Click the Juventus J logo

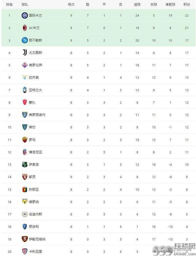click(x=25, y=53)
